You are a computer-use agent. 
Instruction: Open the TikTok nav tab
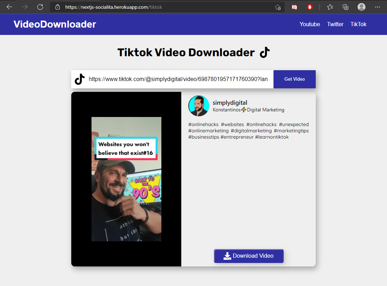(x=358, y=24)
